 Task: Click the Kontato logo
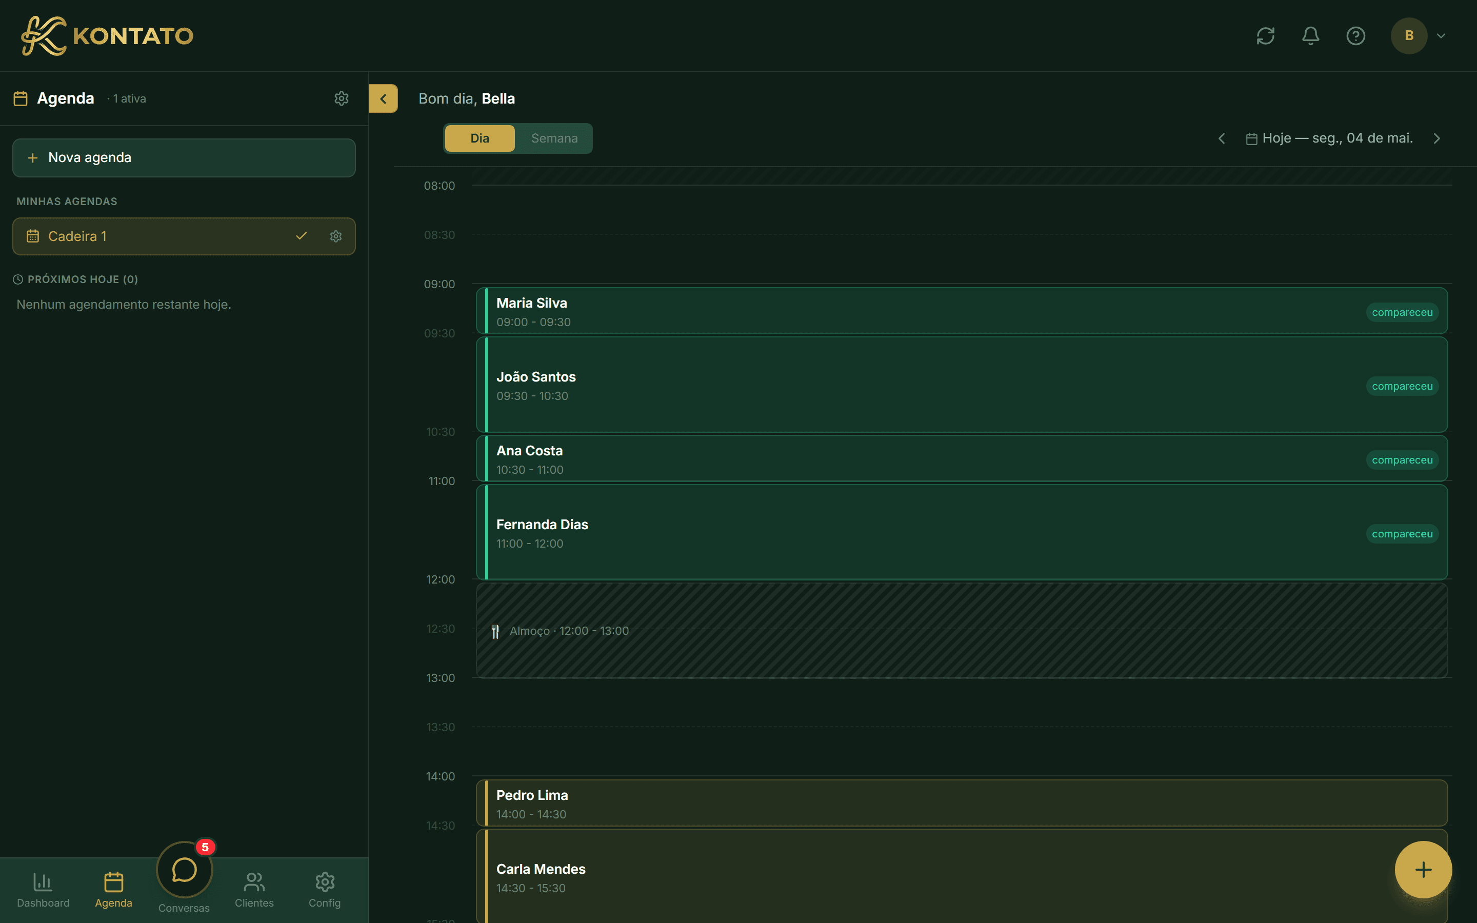[x=107, y=35]
